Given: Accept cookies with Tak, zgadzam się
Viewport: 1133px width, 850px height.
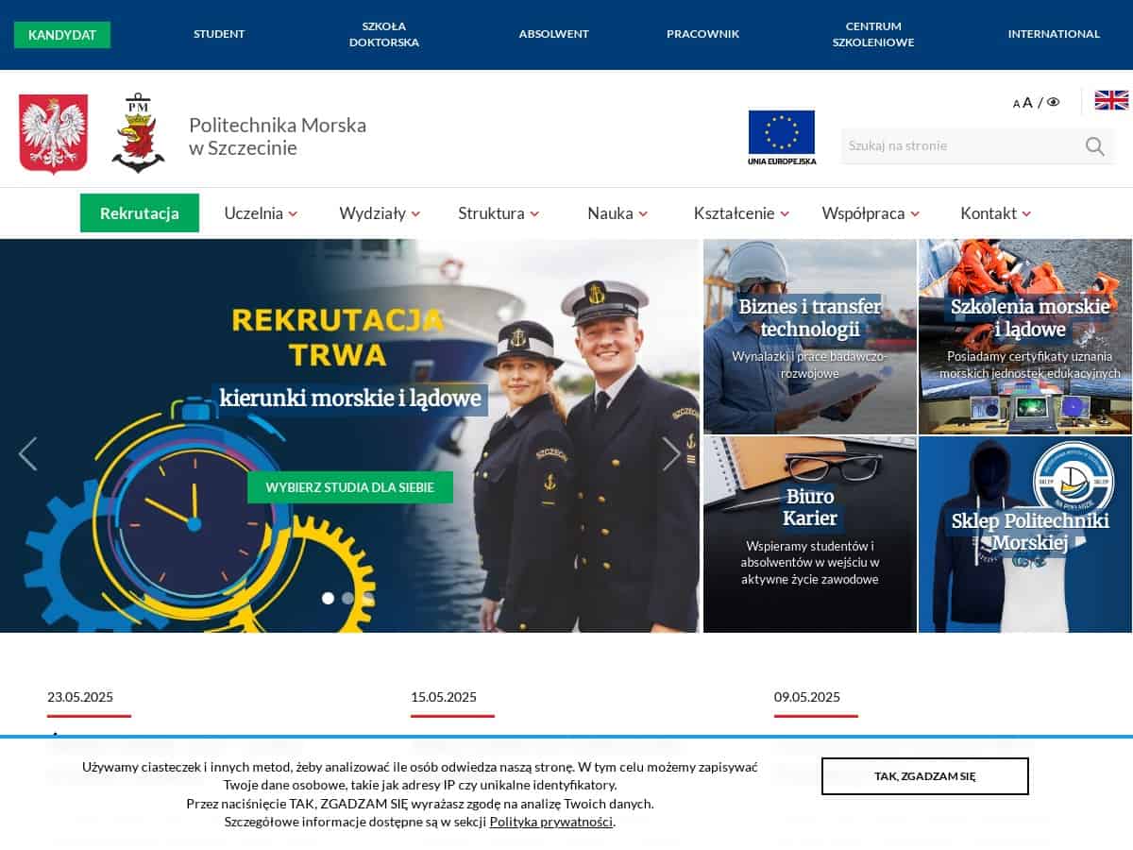Looking at the screenshot, I should click(925, 776).
